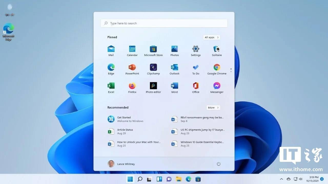
Task: Open More recommended items
Action: pos(213,108)
